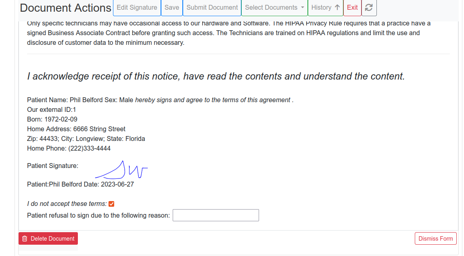464x256 pixels.
Task: Uncheck the 'I do not accept these terms' checkbox
Action: (111, 204)
